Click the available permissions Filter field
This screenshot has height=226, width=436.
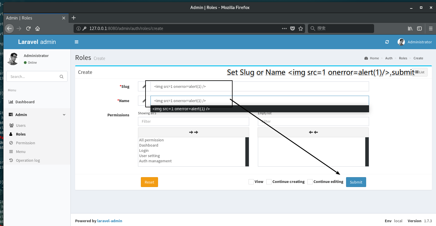click(x=194, y=121)
